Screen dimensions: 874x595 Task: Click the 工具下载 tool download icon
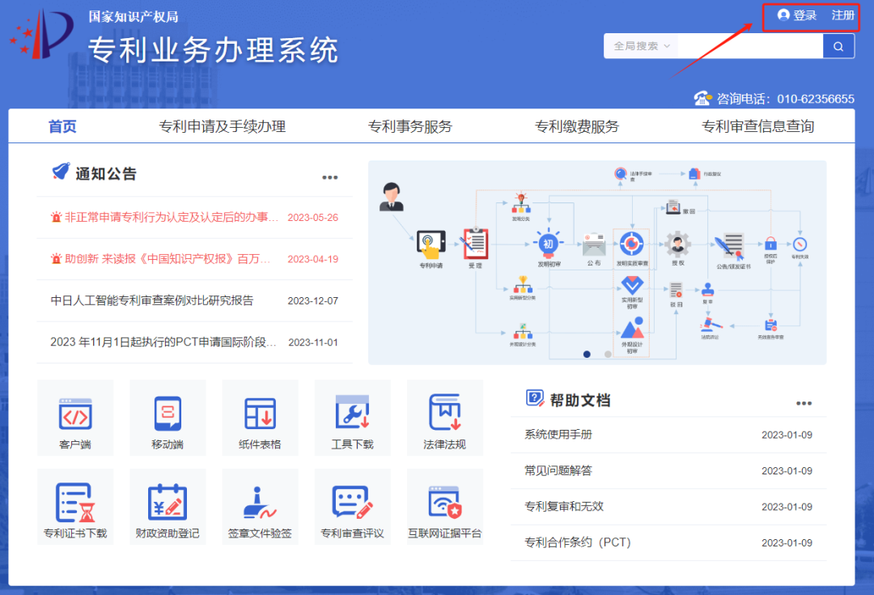(352, 418)
